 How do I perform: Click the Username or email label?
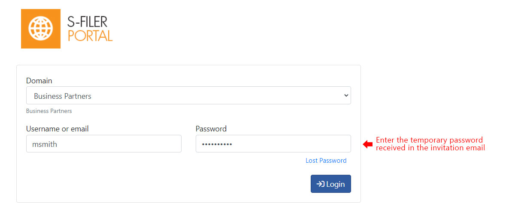coord(58,129)
